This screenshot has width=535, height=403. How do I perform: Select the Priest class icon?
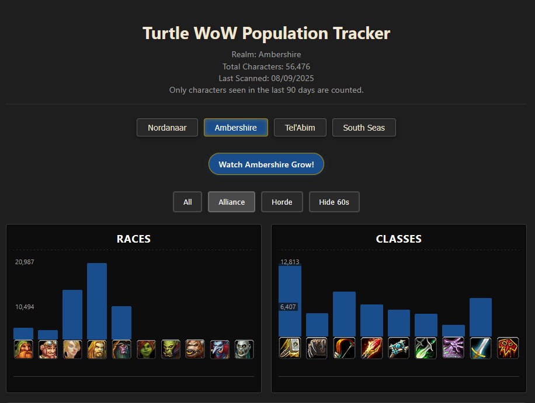coord(399,348)
